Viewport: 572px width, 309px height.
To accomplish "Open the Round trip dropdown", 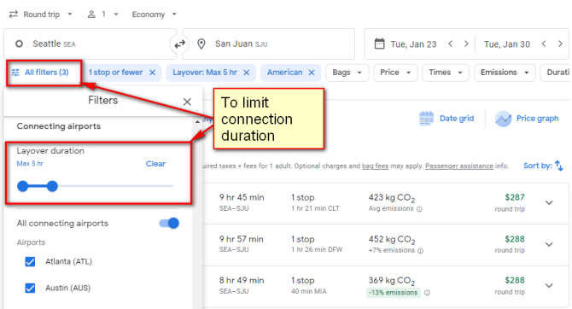I will [x=41, y=15].
